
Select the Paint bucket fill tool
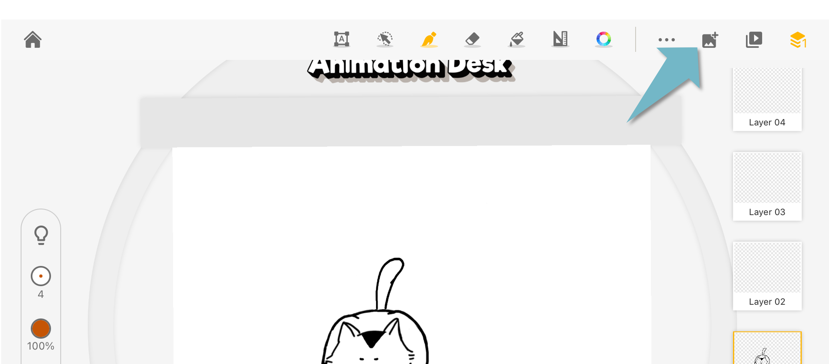click(x=515, y=40)
